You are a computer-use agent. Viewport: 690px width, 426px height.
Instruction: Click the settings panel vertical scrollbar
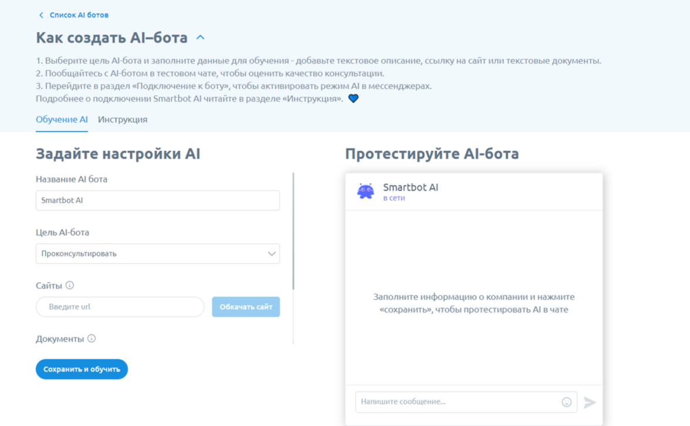[293, 231]
